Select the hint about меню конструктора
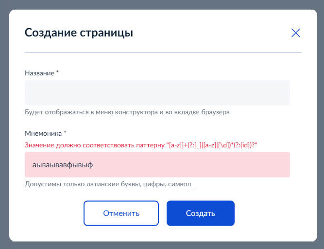The width and height of the screenshot is (324, 249). [127, 112]
